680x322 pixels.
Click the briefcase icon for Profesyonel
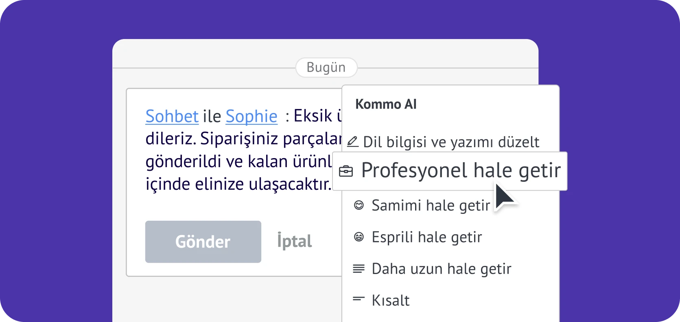(346, 171)
